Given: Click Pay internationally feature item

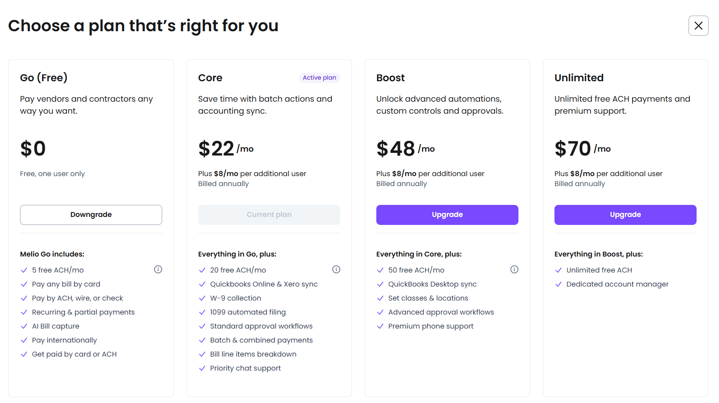Looking at the screenshot, I should tap(64, 340).
